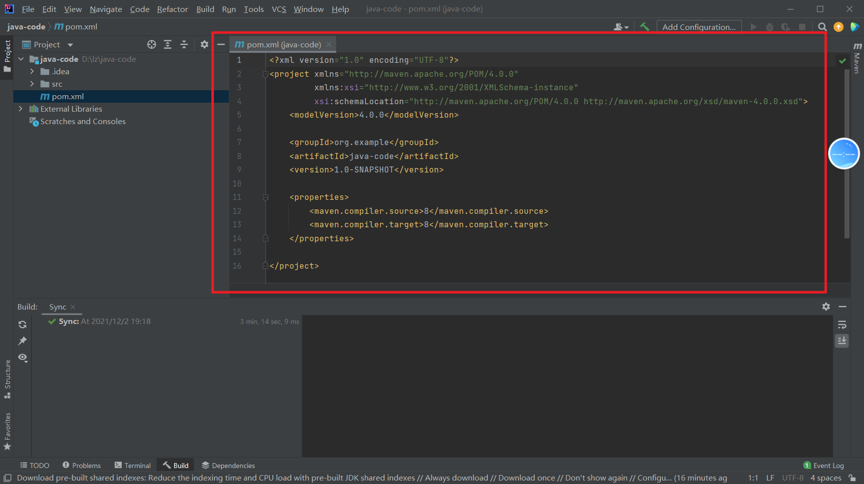Locate the opened file in Project tree
Viewport: 864px width, 484px height.
tap(152, 44)
